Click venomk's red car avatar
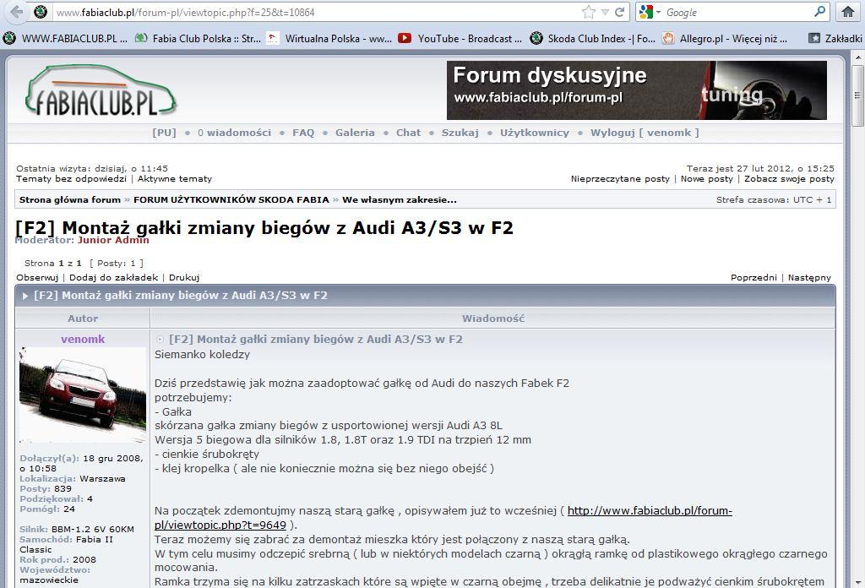This screenshot has width=865, height=588. (83, 395)
